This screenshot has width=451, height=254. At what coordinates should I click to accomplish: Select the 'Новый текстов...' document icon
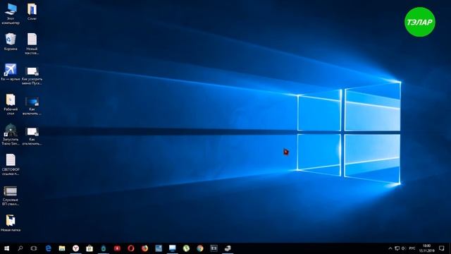tap(32, 44)
